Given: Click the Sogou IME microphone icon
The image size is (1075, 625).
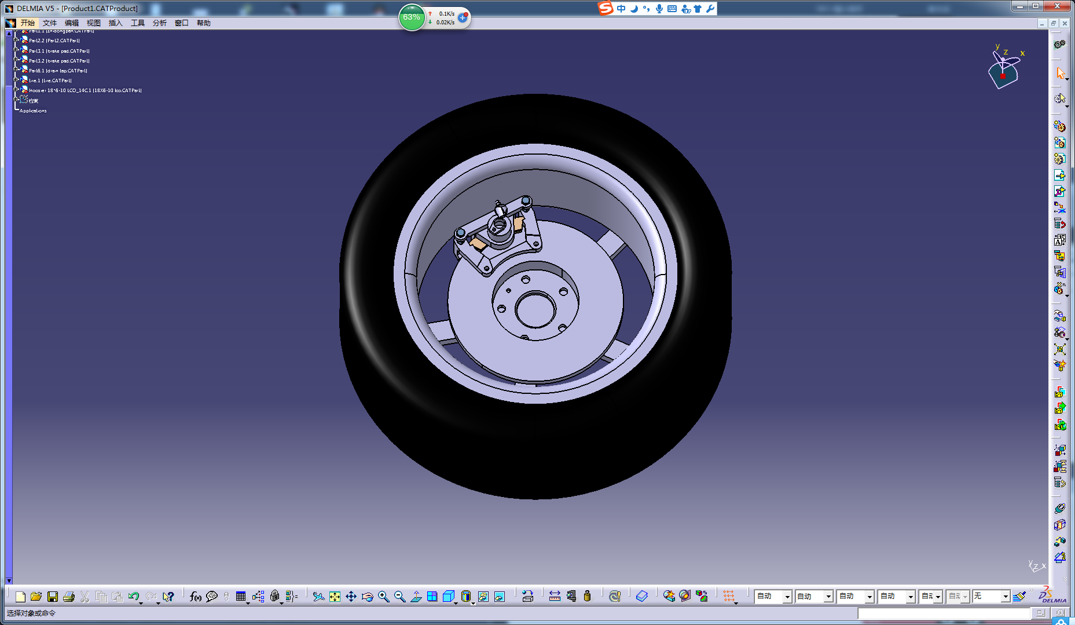Looking at the screenshot, I should tap(659, 9).
